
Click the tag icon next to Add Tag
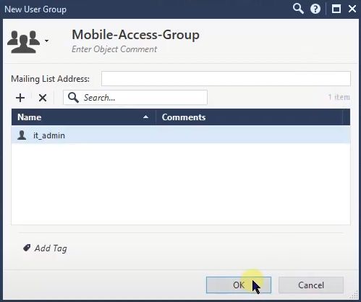click(27, 248)
